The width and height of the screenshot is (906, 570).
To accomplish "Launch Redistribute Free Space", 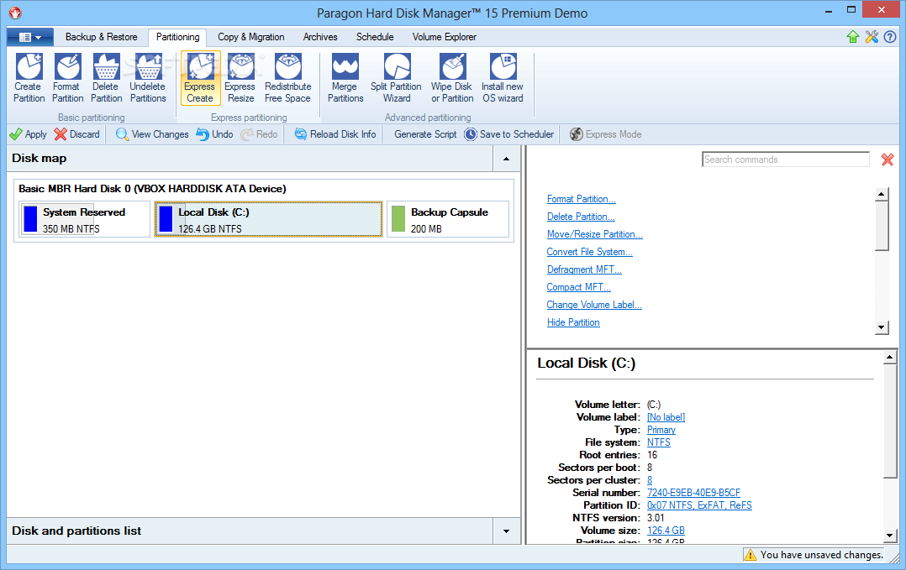I will 287,78.
